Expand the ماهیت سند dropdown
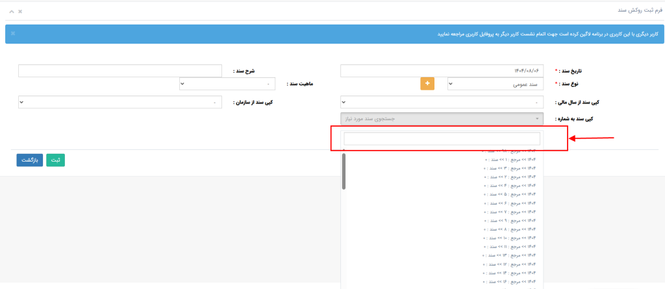The height and width of the screenshot is (289, 665). tap(227, 84)
